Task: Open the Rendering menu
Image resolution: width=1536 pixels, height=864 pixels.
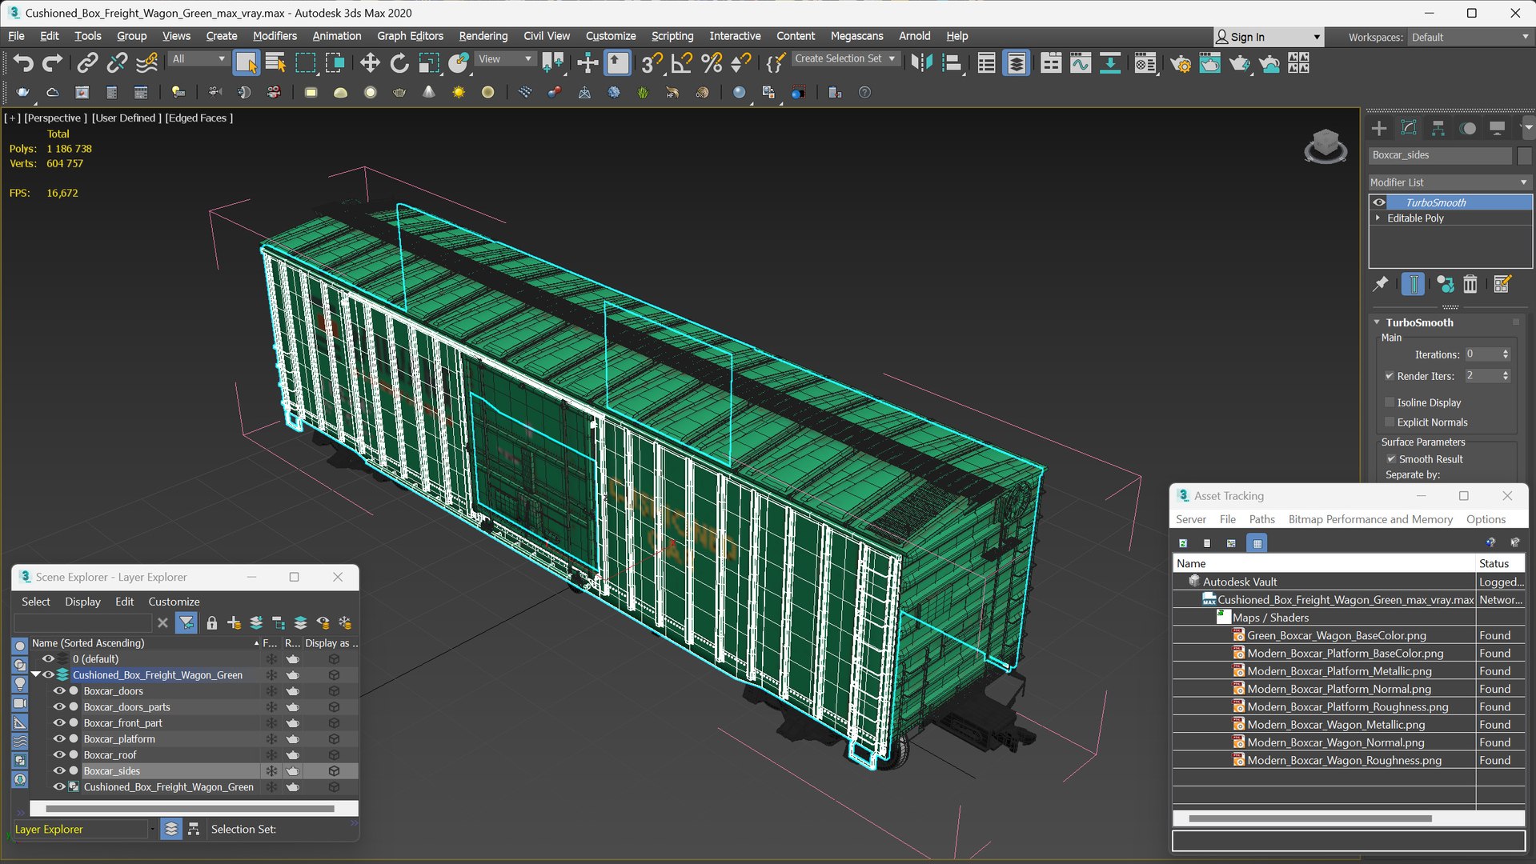Action: 483,36
